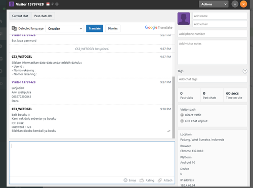The width and height of the screenshot is (253, 188).
Task: Click the purple visitor profile picture
Action: pyautogui.click(x=184, y=19)
